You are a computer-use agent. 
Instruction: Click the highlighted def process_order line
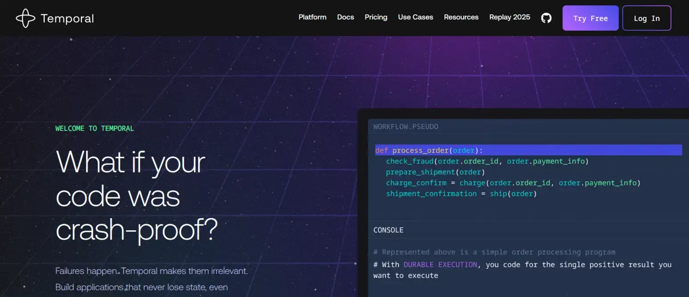[x=529, y=150]
